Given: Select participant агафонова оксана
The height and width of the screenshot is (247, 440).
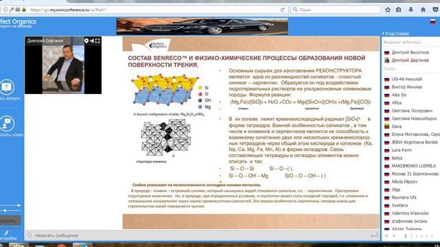Looking at the screenshot, I should coord(409,221).
